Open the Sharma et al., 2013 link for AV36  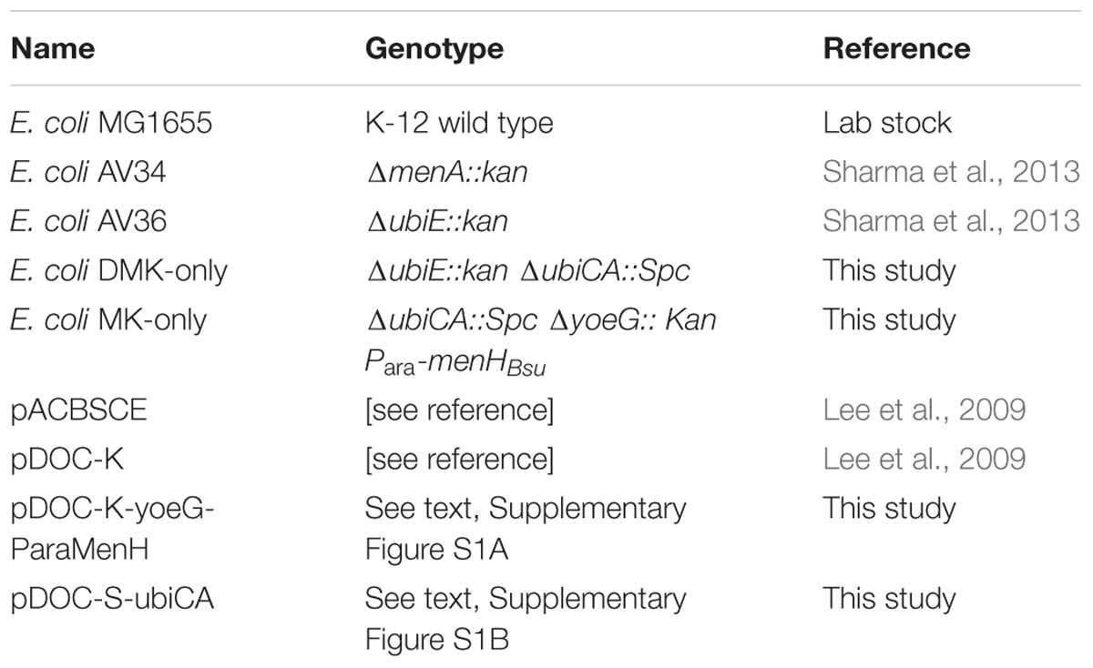(x=951, y=220)
